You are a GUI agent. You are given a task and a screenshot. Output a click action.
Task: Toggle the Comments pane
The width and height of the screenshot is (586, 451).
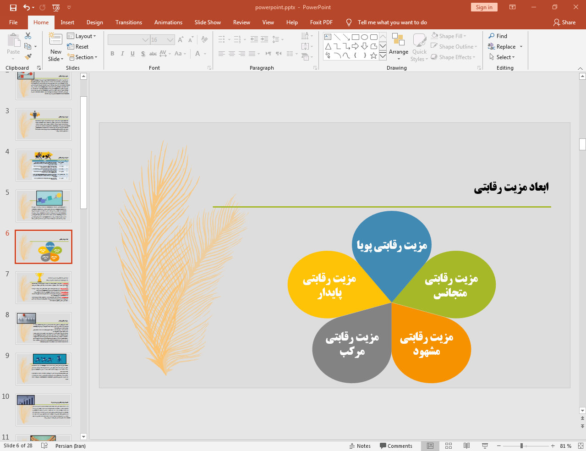click(396, 446)
